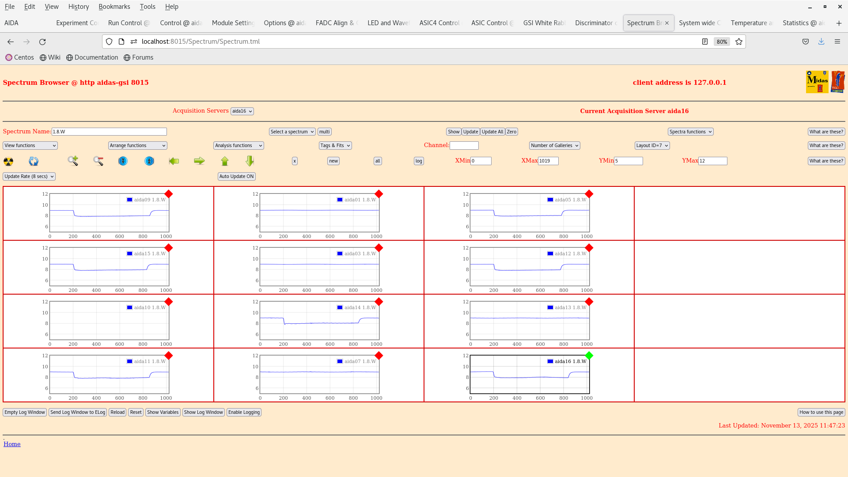848x477 pixels.
Task: Click the blue refresh spectra icon
Action: [33, 161]
